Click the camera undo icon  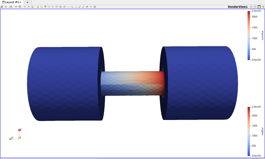tap(2, 7)
